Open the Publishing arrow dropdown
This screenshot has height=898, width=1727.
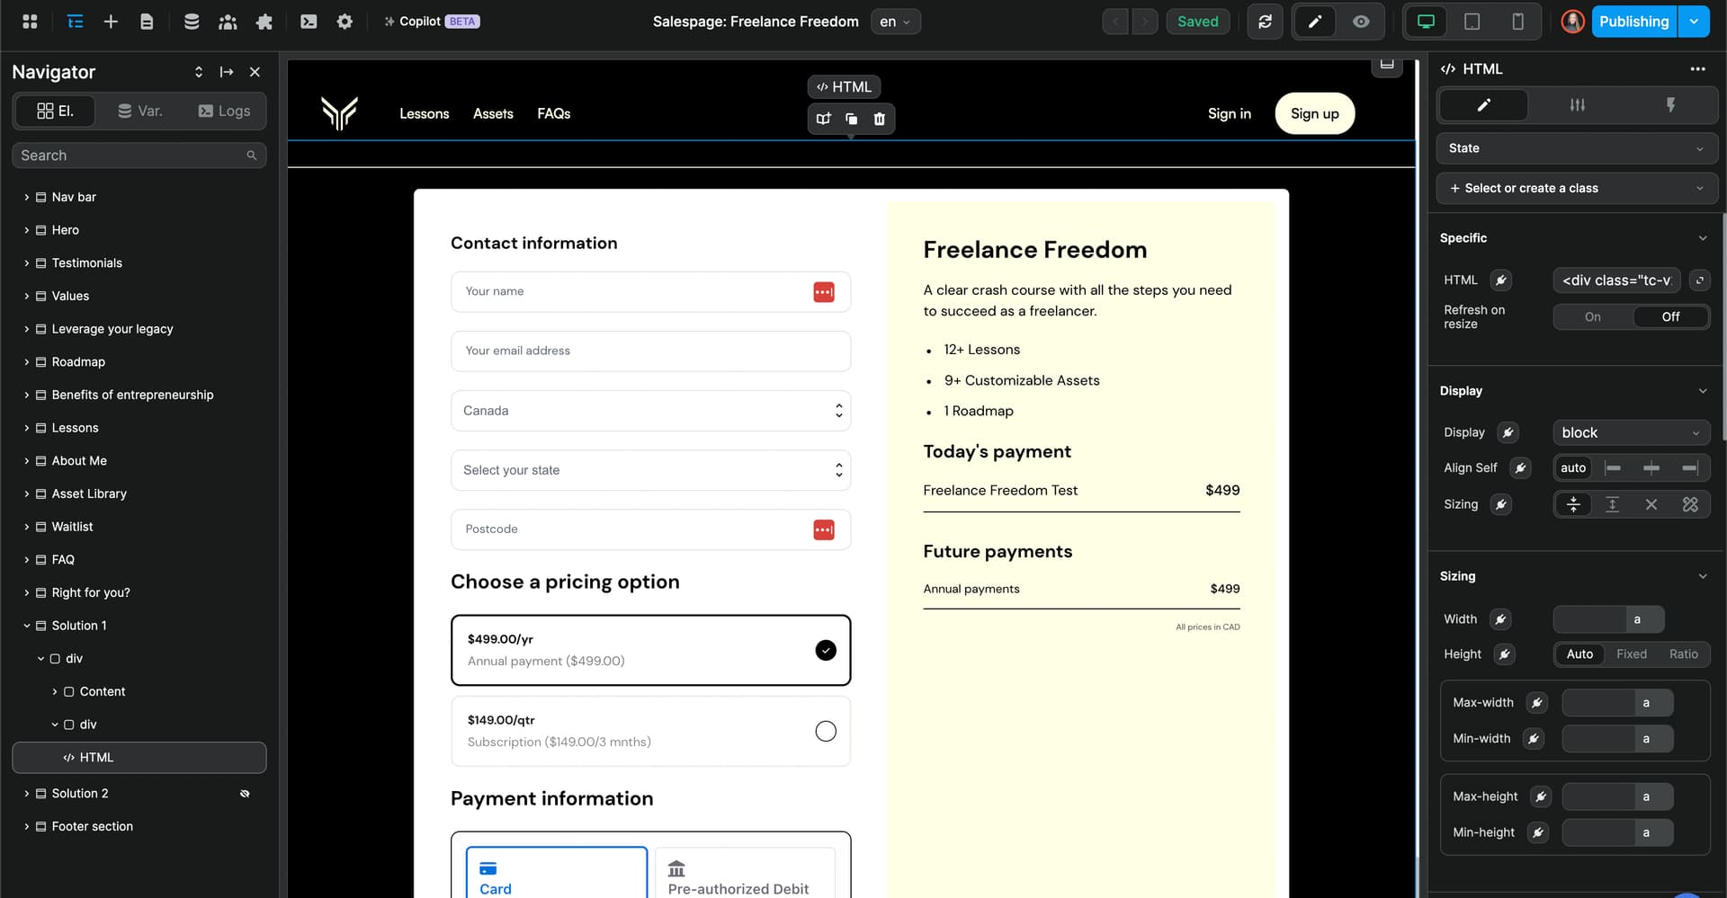point(1694,22)
